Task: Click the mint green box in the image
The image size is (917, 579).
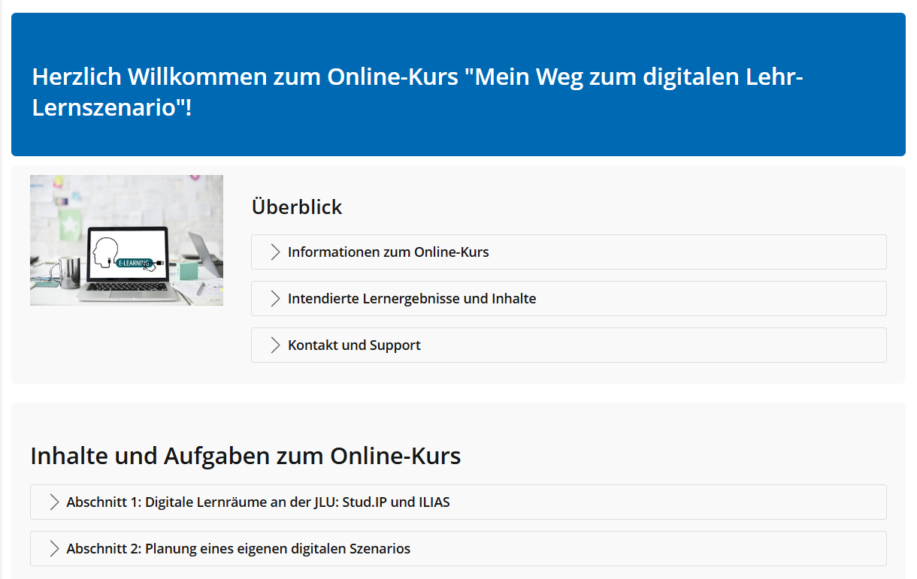Action: 188,269
